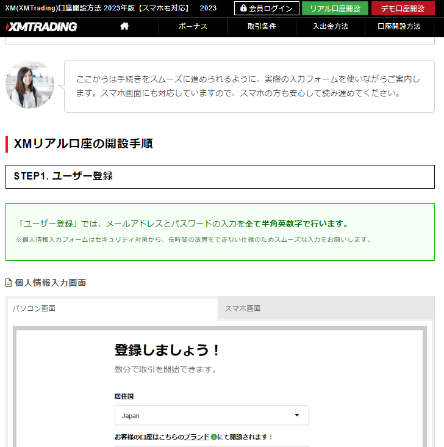Click the green info icon beside ブランド
444x447 pixels.
click(213, 437)
